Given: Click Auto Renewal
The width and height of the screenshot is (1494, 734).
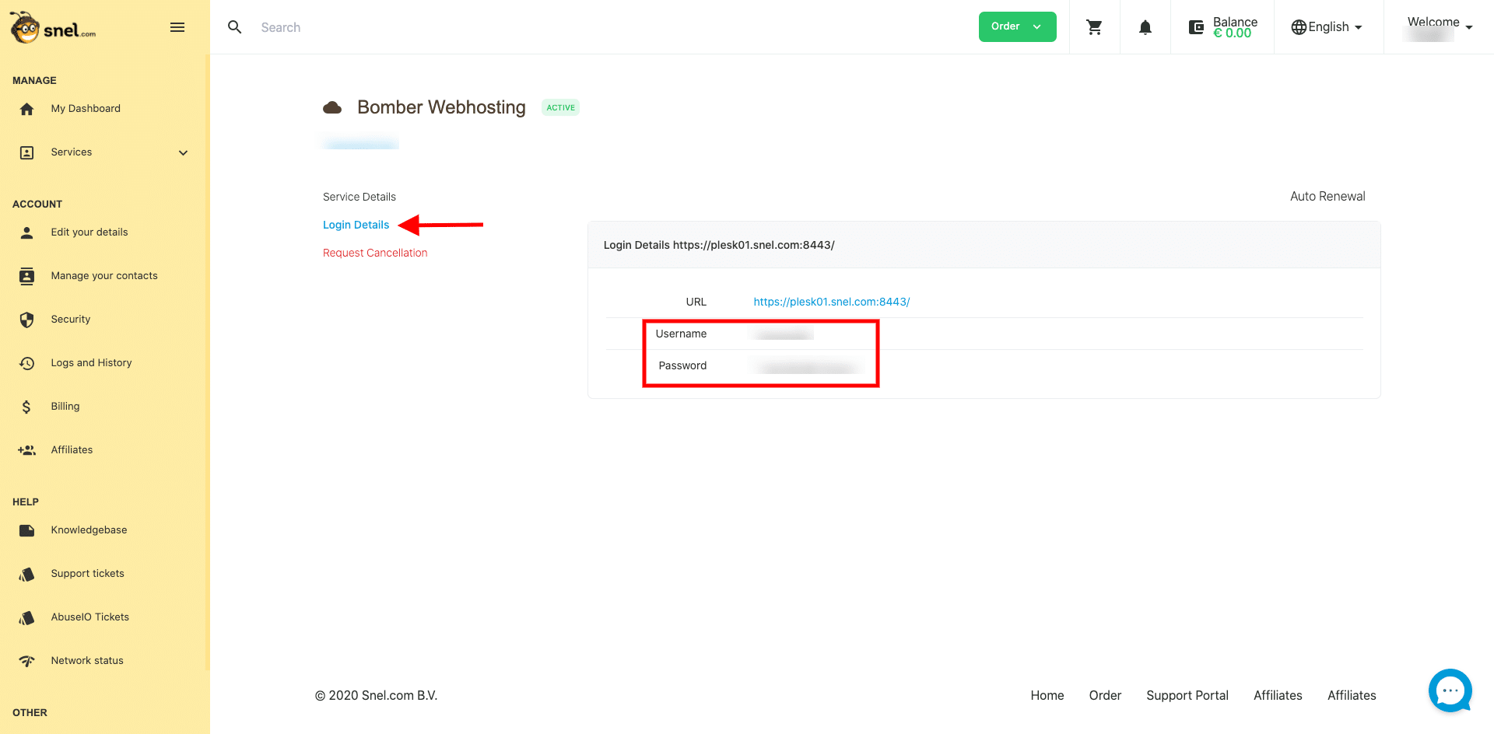Looking at the screenshot, I should pos(1327,197).
